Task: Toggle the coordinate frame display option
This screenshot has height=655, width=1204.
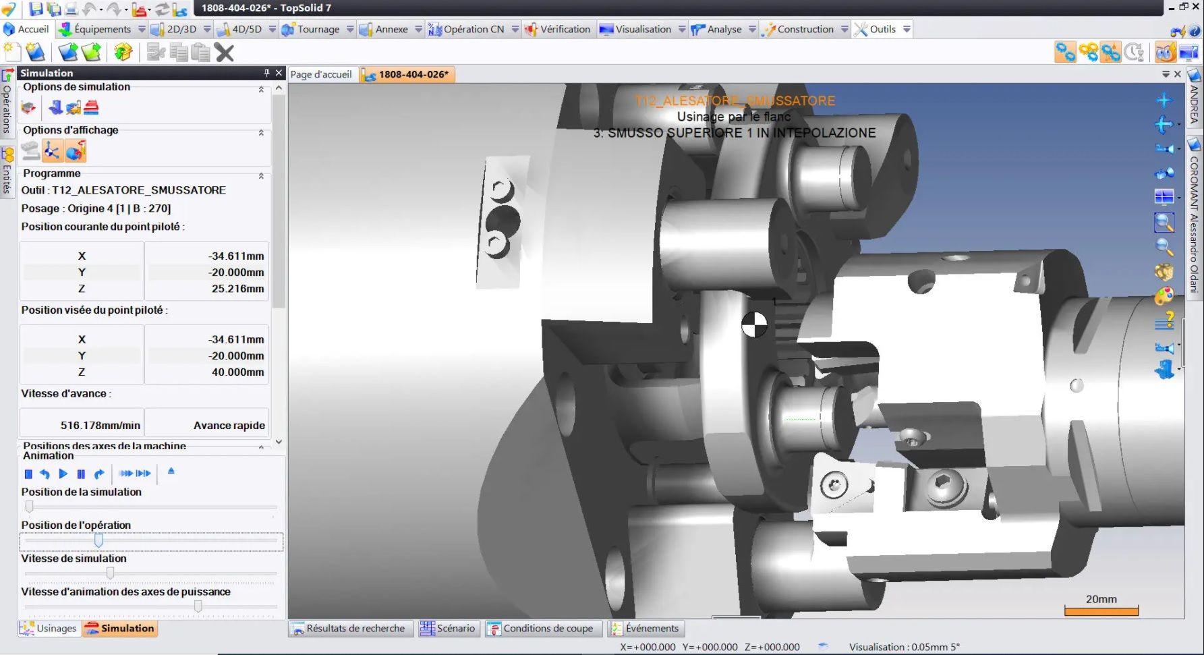Action: click(x=53, y=151)
